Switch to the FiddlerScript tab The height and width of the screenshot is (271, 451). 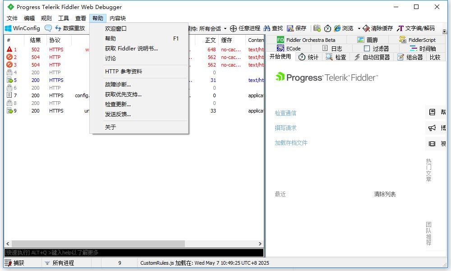[x=417, y=40]
